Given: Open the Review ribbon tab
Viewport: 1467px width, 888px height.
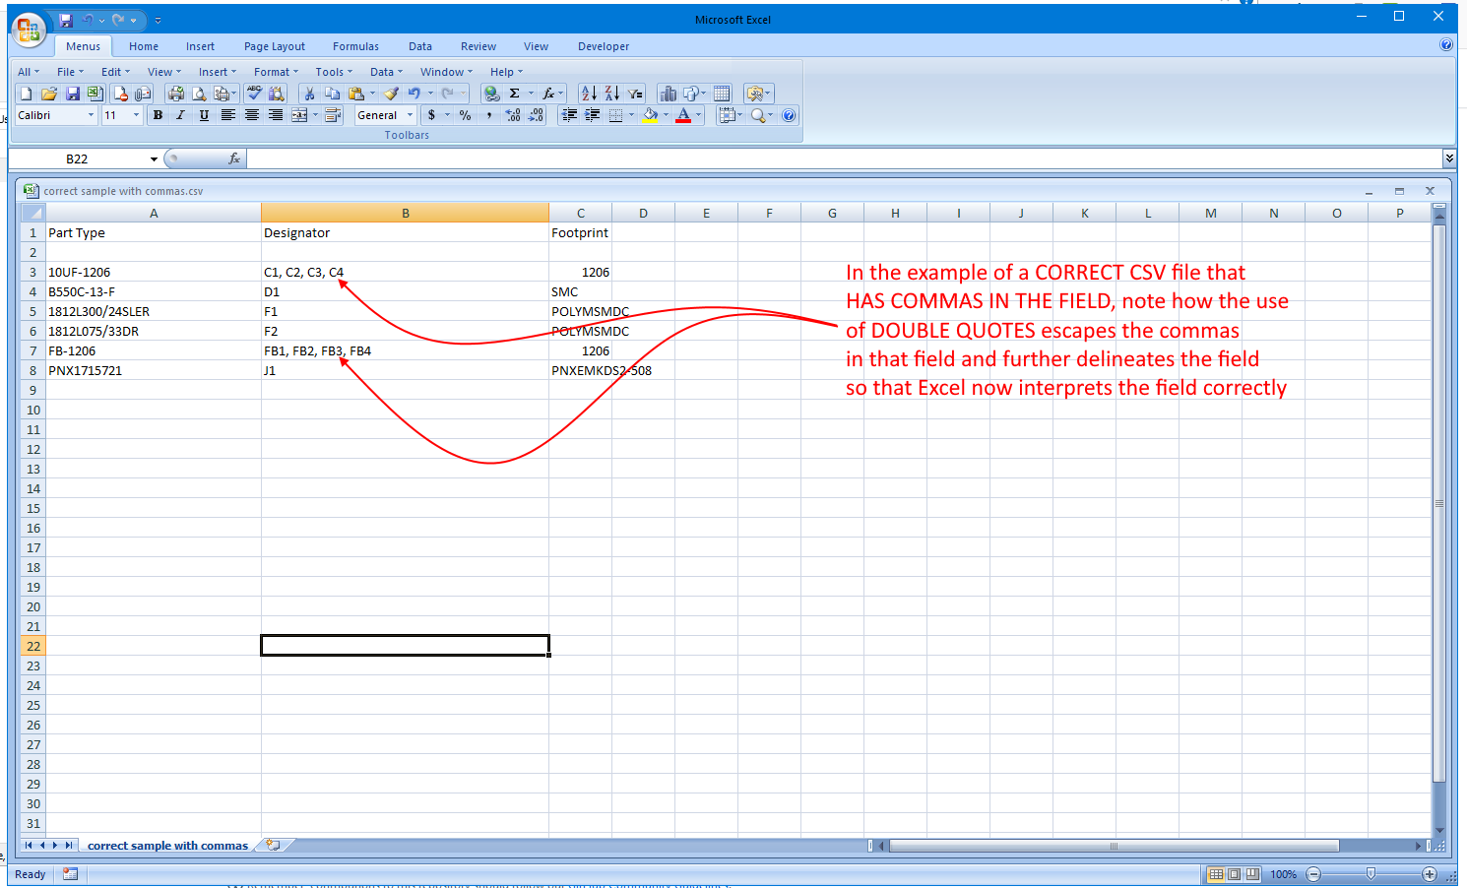Looking at the screenshot, I should 478,46.
